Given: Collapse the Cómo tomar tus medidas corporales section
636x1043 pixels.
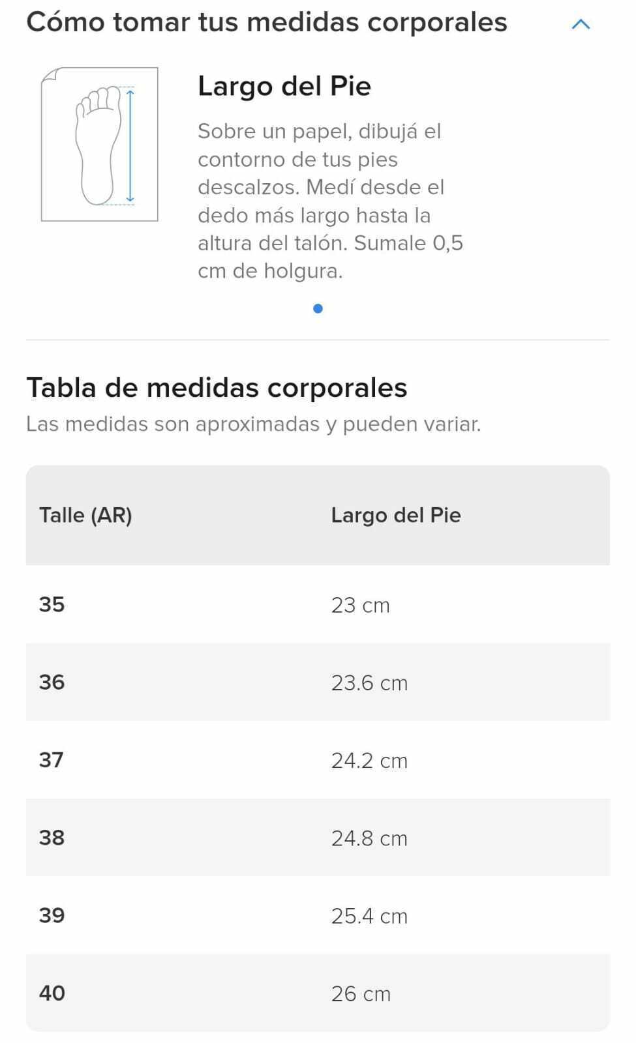Looking at the screenshot, I should pos(580,24).
